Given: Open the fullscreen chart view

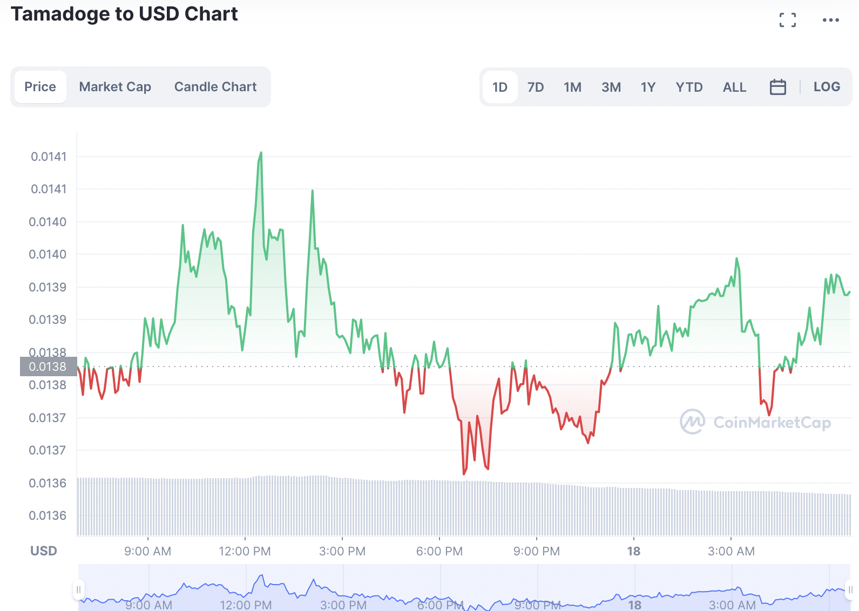Looking at the screenshot, I should click(787, 19).
